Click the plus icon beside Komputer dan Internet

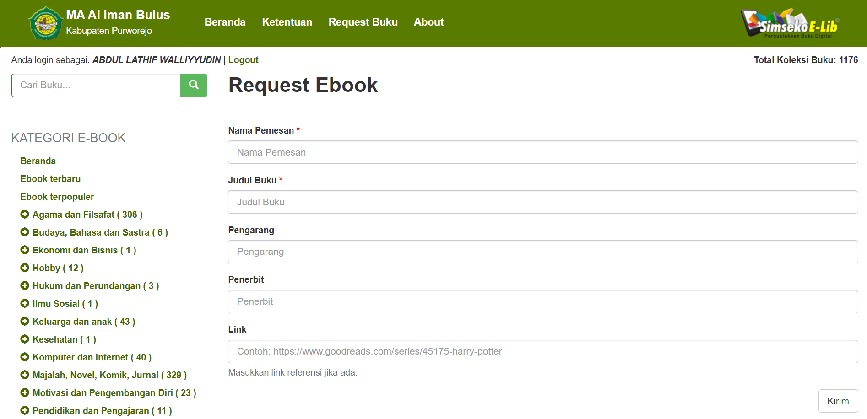[25, 357]
